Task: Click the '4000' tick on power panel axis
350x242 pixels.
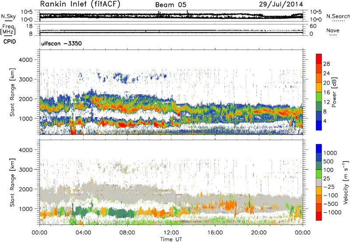Action: 25,60
